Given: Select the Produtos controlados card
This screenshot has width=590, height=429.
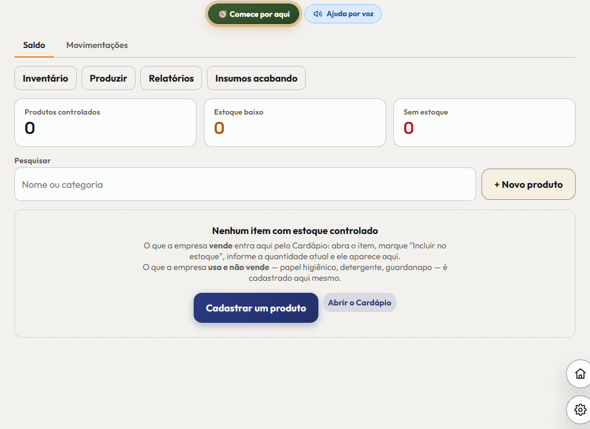Looking at the screenshot, I should [x=106, y=123].
